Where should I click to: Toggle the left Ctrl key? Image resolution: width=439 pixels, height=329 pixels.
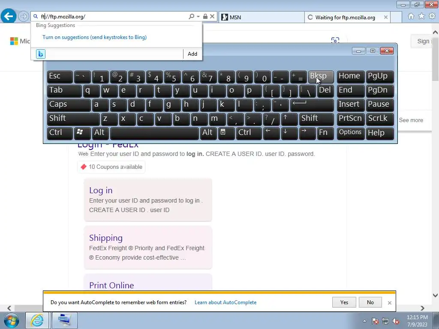[x=60, y=133]
